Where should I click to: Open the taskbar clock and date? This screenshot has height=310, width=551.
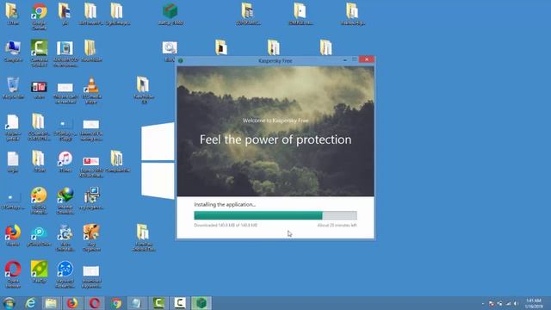tap(534, 303)
